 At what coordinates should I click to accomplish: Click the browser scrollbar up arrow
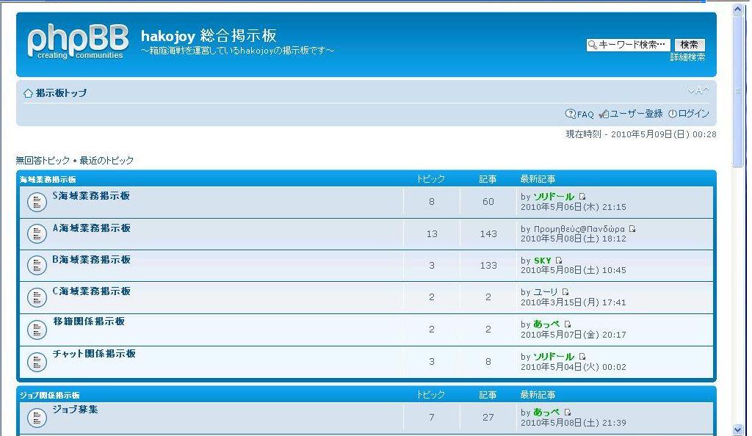coord(738,9)
